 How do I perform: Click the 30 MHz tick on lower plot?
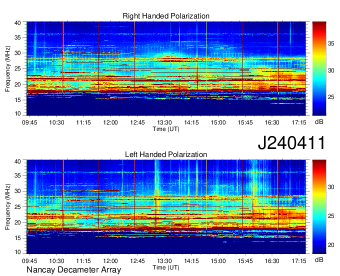(18, 191)
